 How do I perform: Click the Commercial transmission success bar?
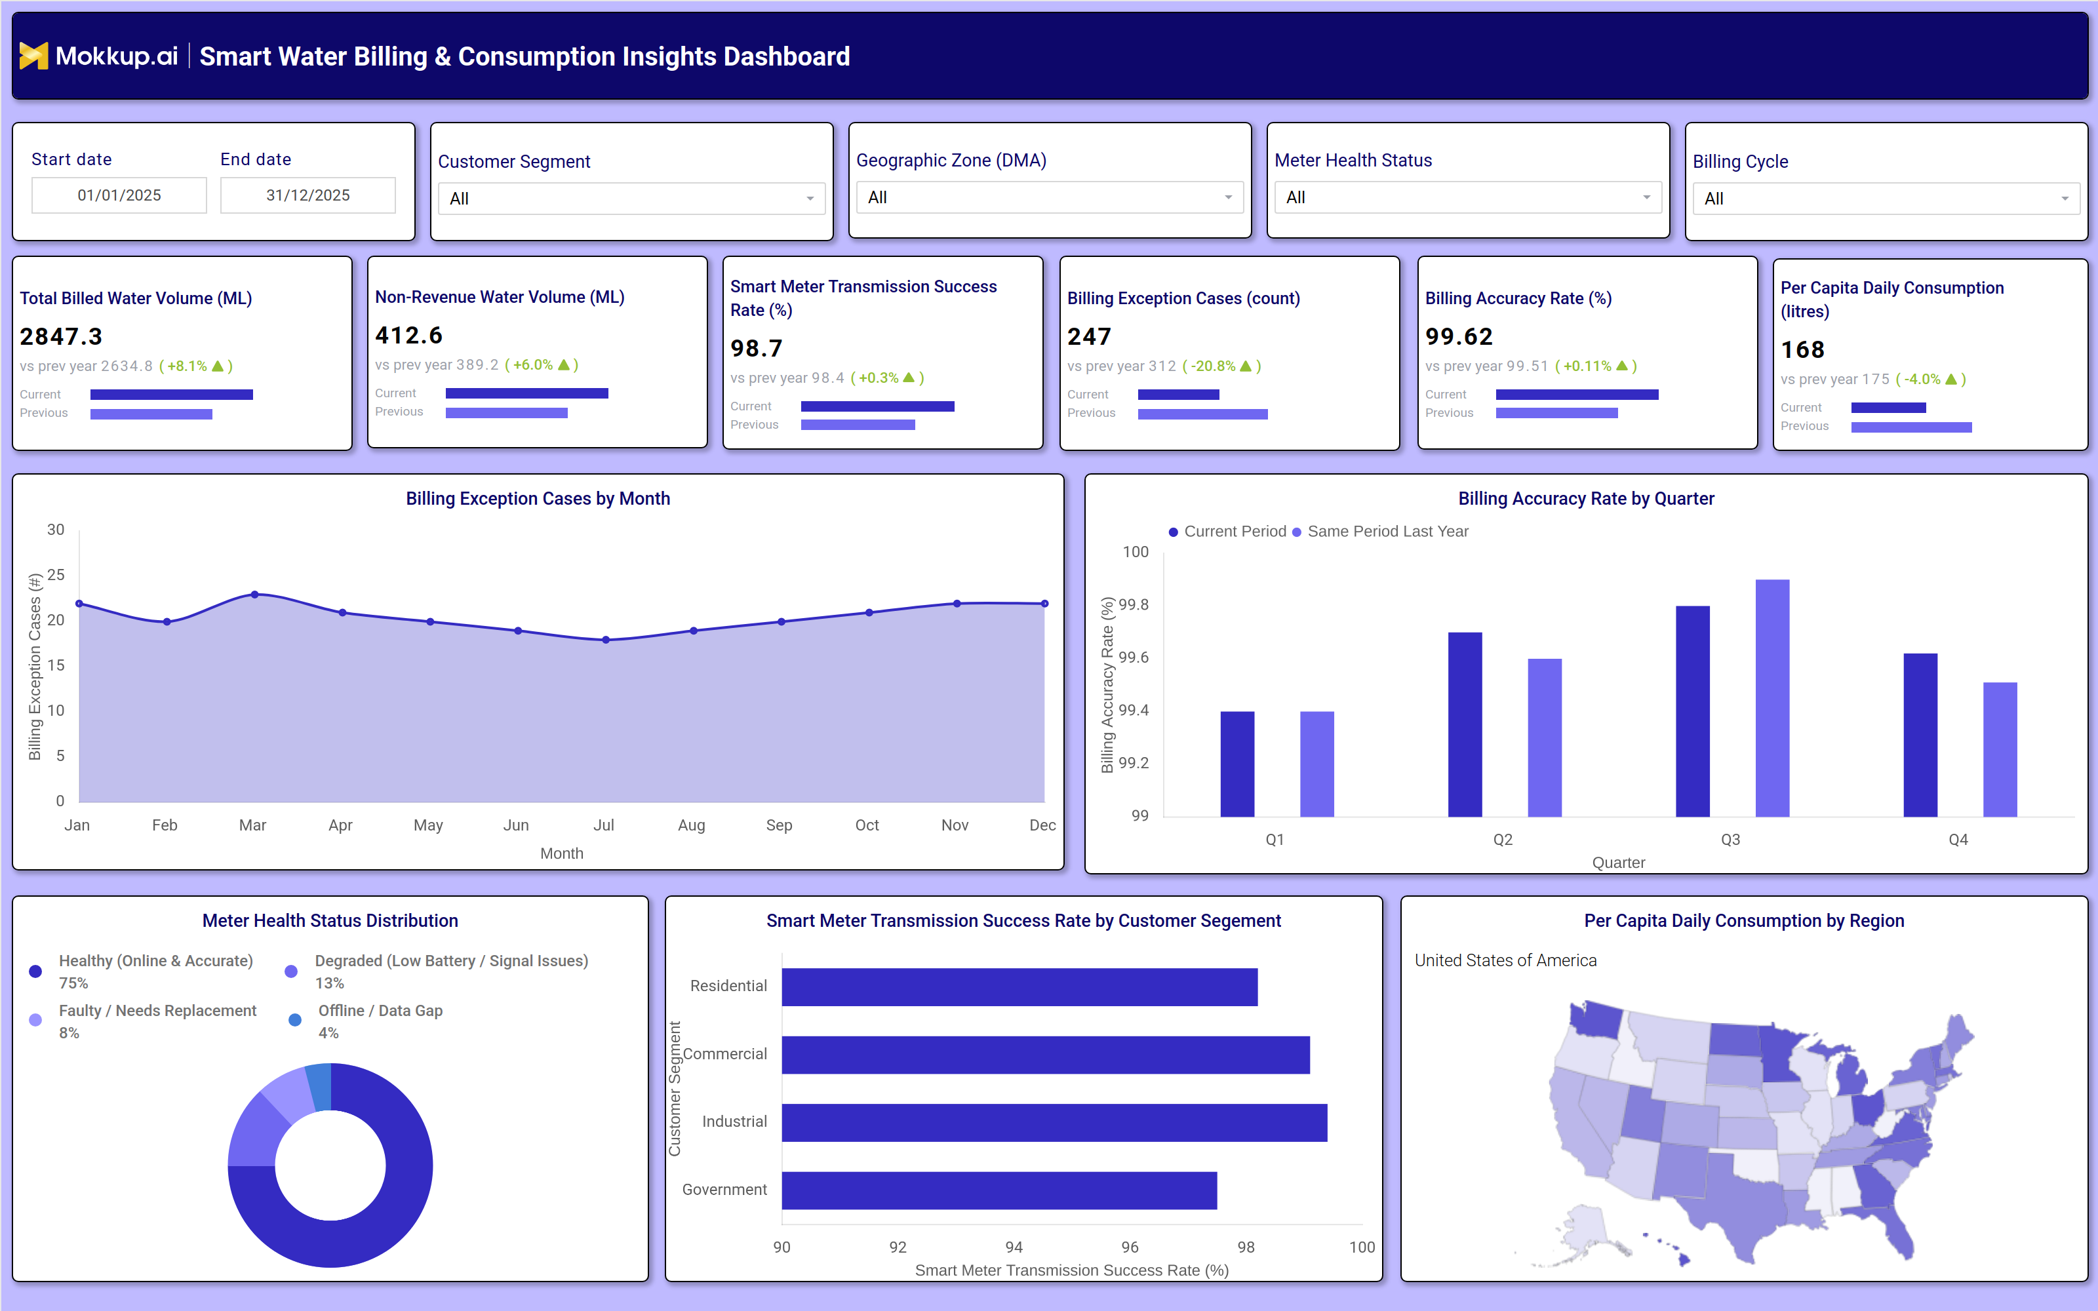[1046, 1054]
